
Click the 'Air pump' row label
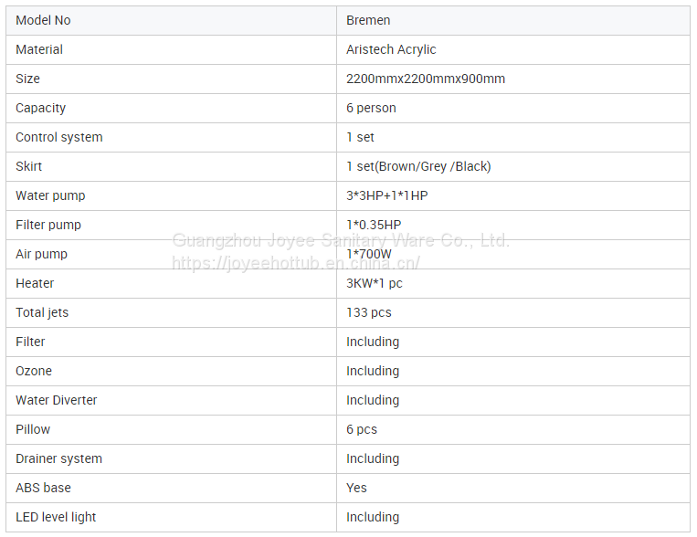pos(42,254)
